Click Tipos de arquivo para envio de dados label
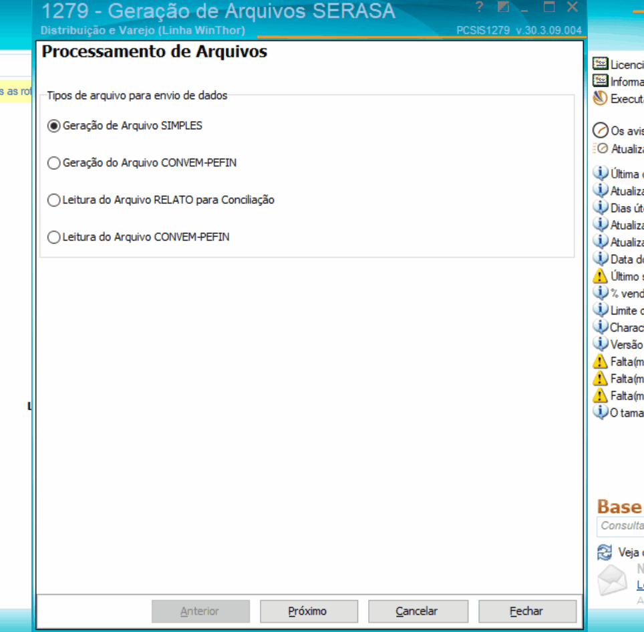This screenshot has height=632, width=644. coord(137,96)
